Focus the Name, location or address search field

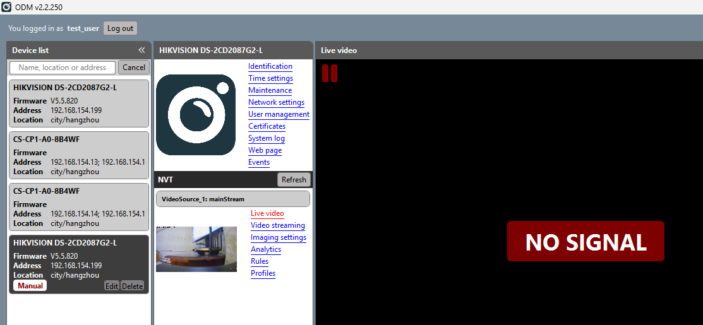(x=63, y=68)
